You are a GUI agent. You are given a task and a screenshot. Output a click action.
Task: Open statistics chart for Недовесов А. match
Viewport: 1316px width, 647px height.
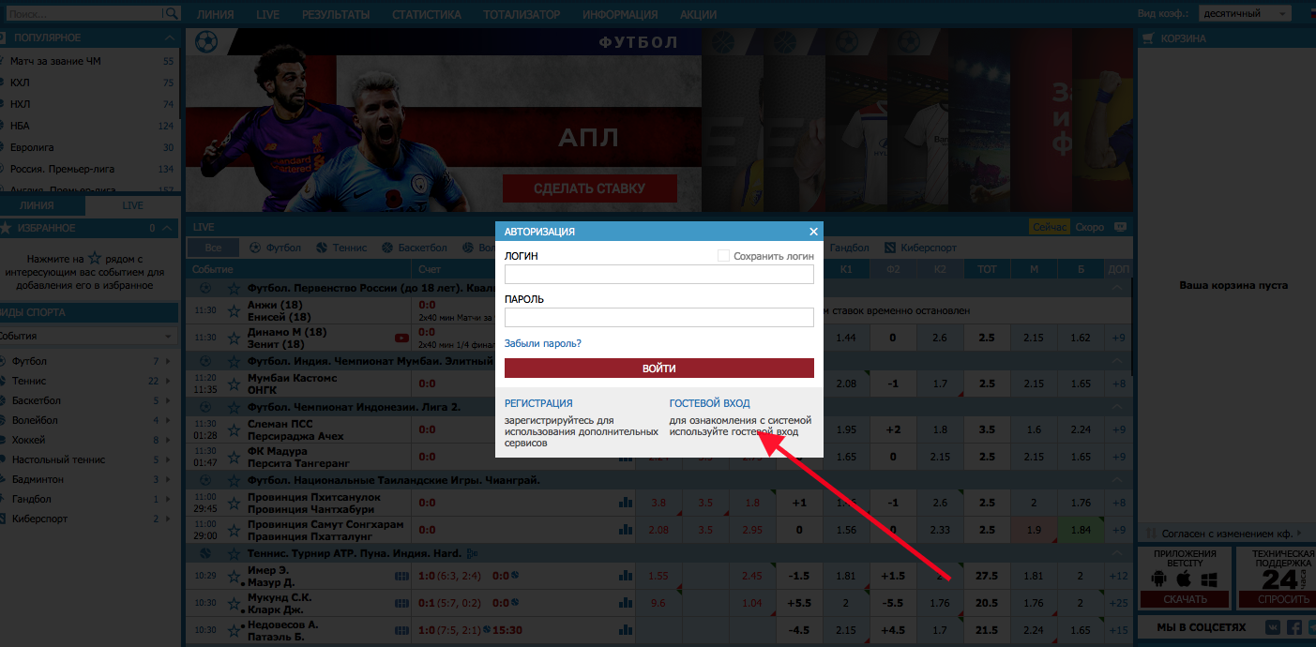(x=625, y=630)
